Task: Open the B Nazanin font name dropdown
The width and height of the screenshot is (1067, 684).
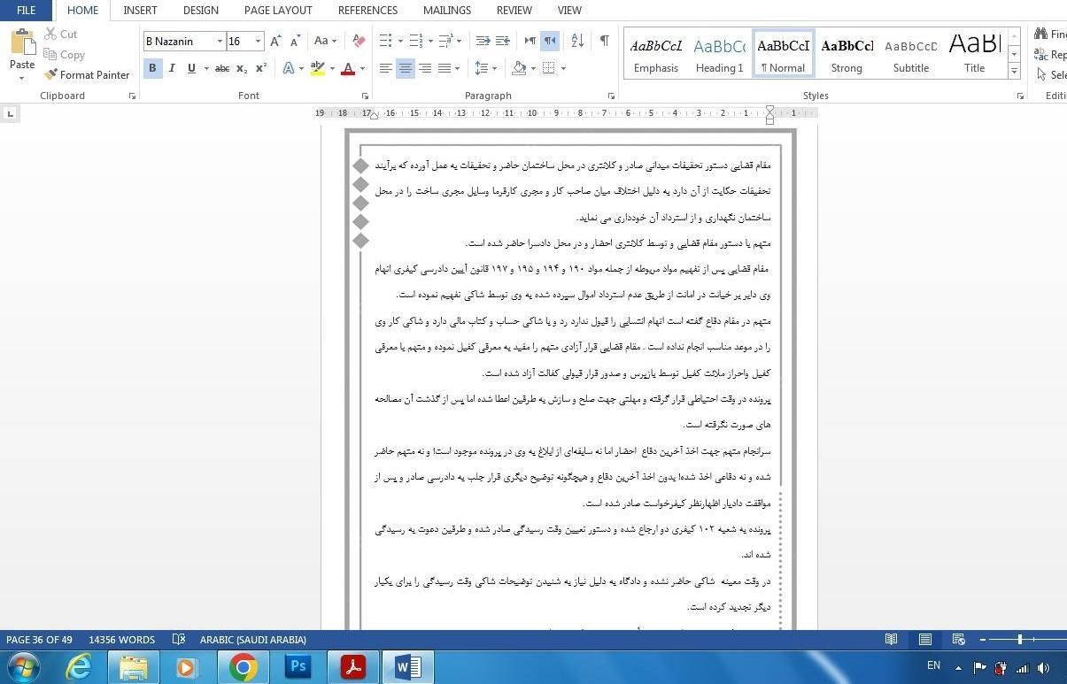Action: click(x=220, y=42)
